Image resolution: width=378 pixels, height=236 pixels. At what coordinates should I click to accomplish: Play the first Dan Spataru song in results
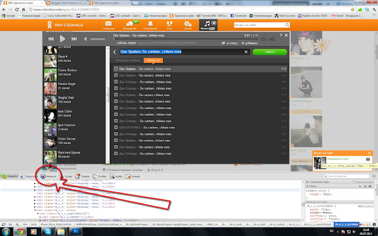116,69
